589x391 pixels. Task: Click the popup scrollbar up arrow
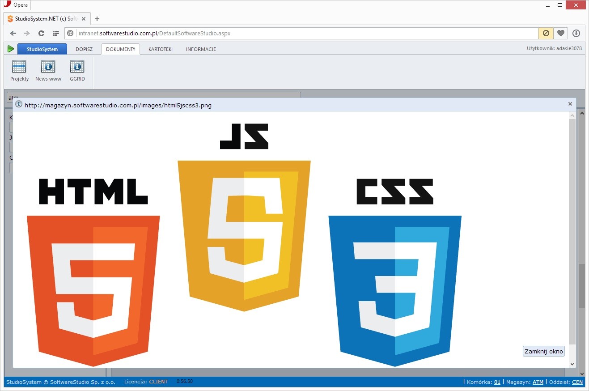[572, 115]
